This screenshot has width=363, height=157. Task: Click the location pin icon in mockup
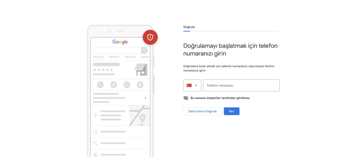tap(95, 115)
